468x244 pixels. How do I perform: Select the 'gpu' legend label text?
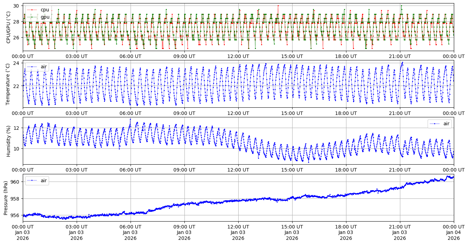point(45,17)
